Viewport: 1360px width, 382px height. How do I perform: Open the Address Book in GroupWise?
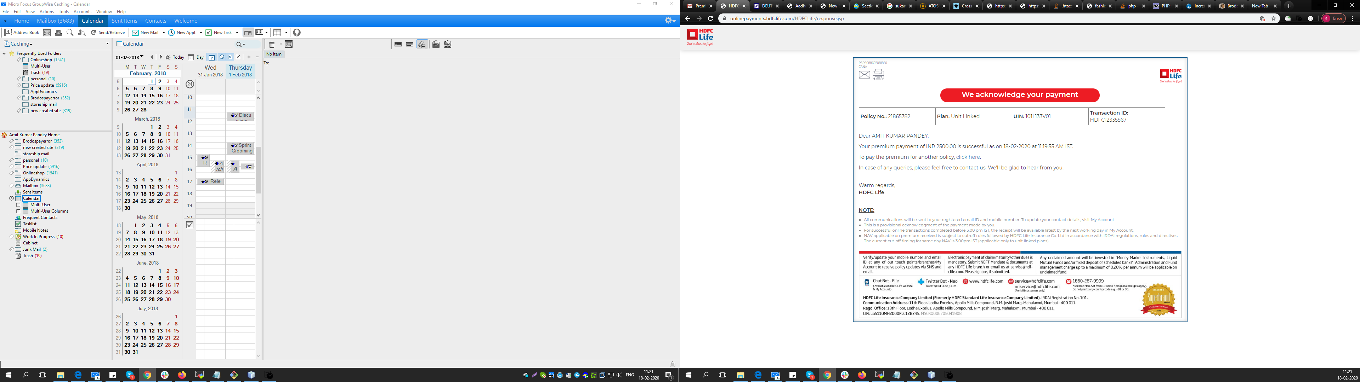point(22,33)
